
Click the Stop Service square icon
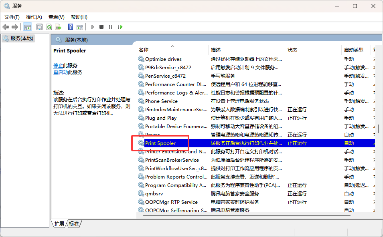(101, 27)
